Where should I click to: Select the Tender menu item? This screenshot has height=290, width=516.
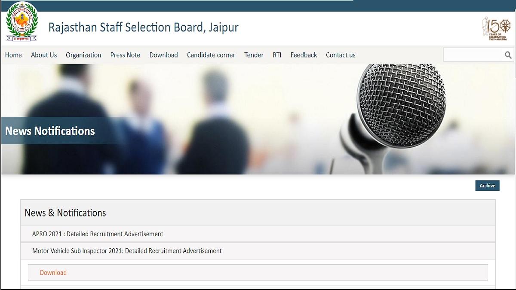(254, 55)
